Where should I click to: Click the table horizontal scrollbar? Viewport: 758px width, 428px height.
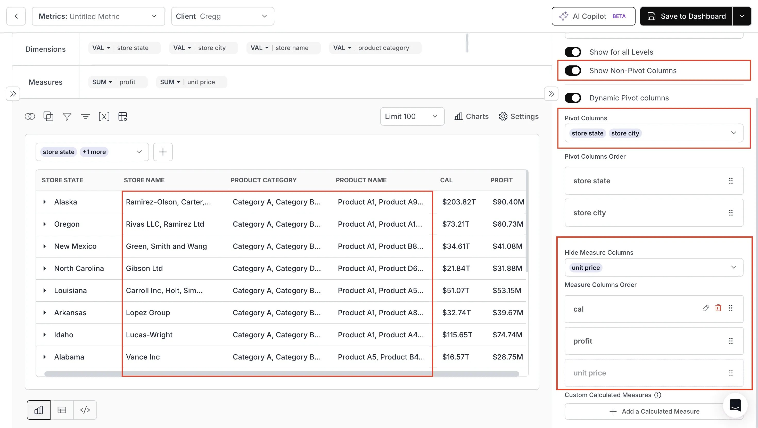282,374
